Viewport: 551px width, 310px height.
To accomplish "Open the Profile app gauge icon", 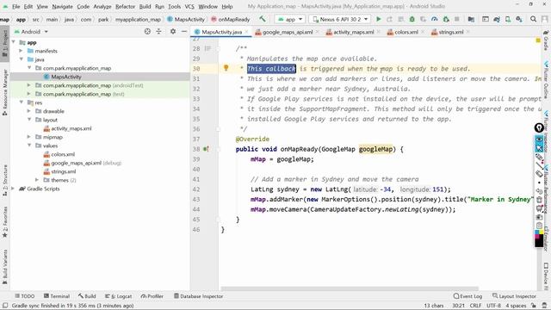I will 434,19.
